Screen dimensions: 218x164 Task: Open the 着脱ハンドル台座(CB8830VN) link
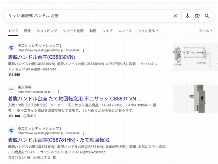pos(42,57)
